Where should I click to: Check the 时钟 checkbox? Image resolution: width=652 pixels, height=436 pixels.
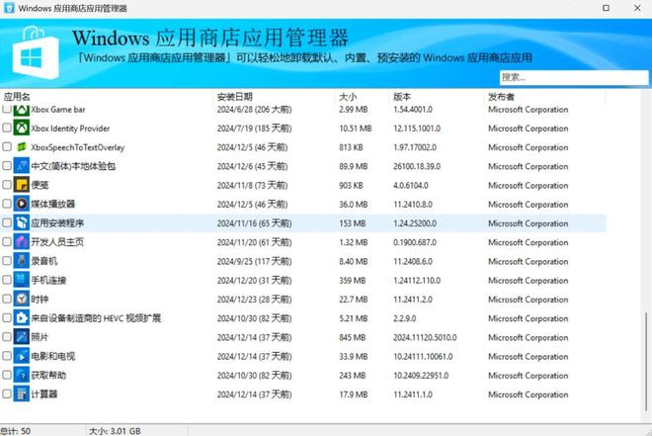(7, 299)
